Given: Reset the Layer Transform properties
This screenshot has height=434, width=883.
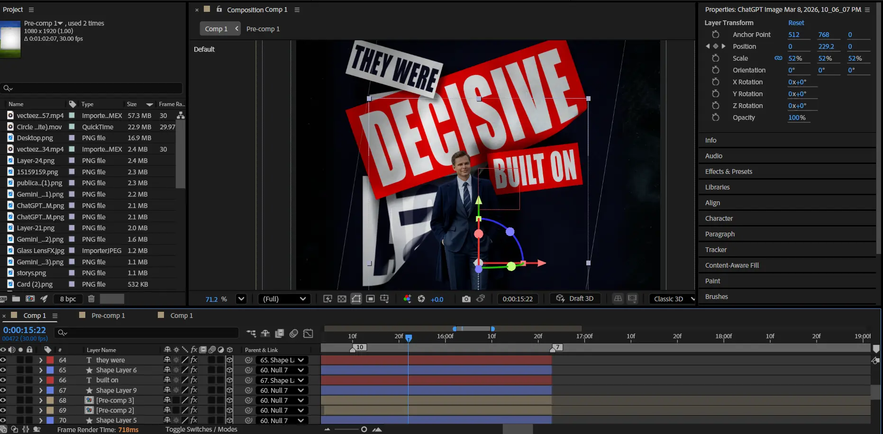Looking at the screenshot, I should click(x=796, y=23).
